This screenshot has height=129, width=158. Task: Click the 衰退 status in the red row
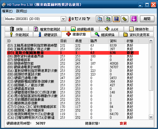pyautogui.click(x=130, y=53)
